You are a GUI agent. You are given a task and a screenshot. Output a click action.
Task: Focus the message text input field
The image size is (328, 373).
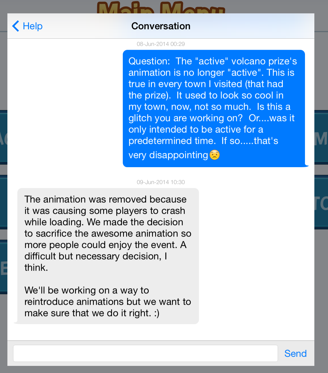tap(145, 353)
